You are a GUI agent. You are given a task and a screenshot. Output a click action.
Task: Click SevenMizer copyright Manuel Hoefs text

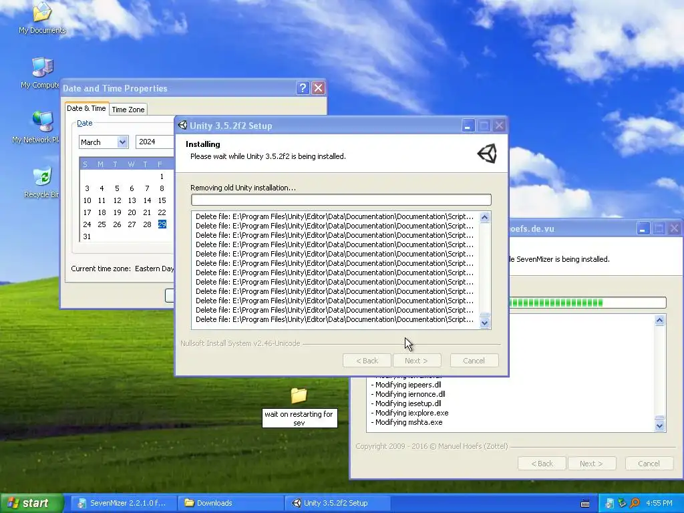tap(432, 446)
